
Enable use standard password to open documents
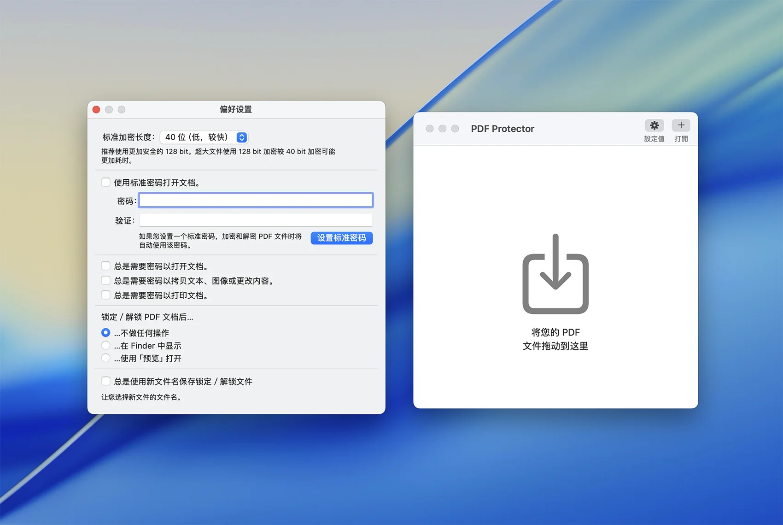point(106,183)
